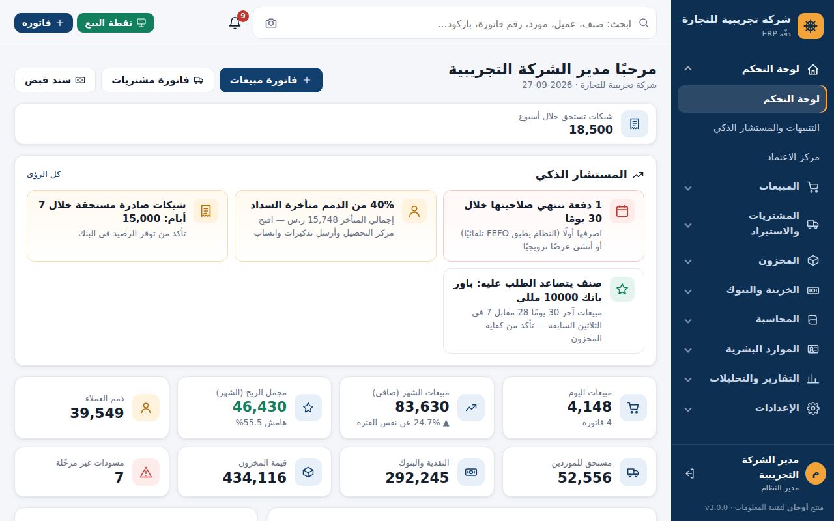The width and height of the screenshot is (834, 521).
Task: Select لوحة التحكم submenu item
Action: (x=752, y=99)
